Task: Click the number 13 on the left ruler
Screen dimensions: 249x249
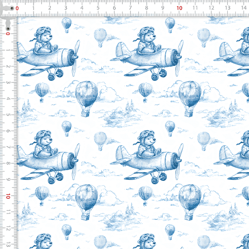Action: coord(8,245)
